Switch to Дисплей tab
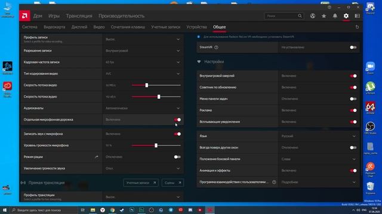382x214 pixels. [79, 27]
